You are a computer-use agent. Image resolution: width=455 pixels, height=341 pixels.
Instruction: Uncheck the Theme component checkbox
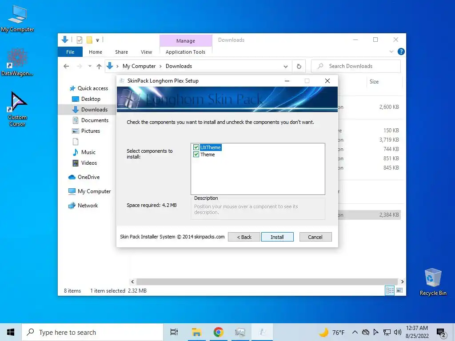click(196, 155)
